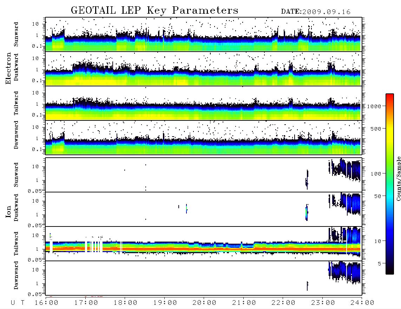The height and width of the screenshot is (309, 401).
Task: Click the "Electron" group axis label
Action: pyautogui.click(x=8, y=68)
